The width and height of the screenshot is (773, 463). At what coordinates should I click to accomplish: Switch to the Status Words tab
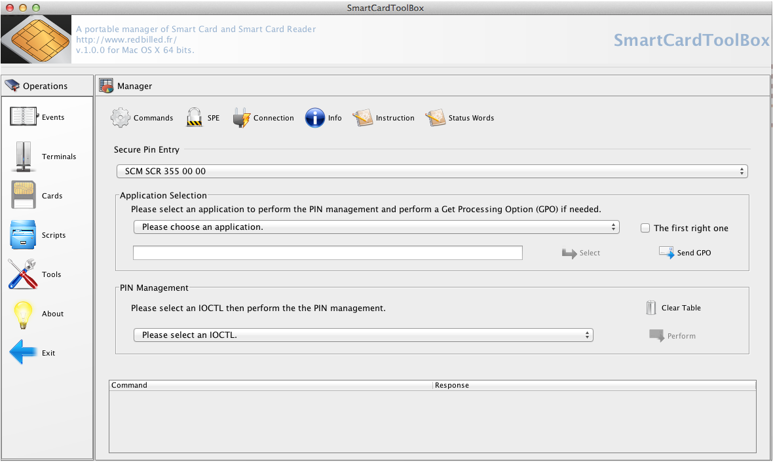[x=435, y=118]
